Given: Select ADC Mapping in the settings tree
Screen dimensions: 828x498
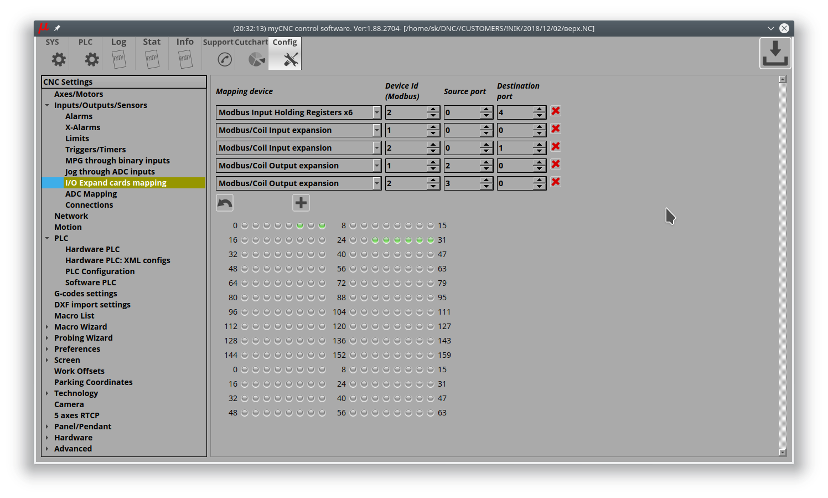Looking at the screenshot, I should (x=91, y=194).
